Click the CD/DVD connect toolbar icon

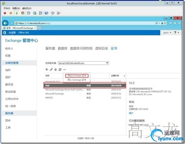point(53,13)
